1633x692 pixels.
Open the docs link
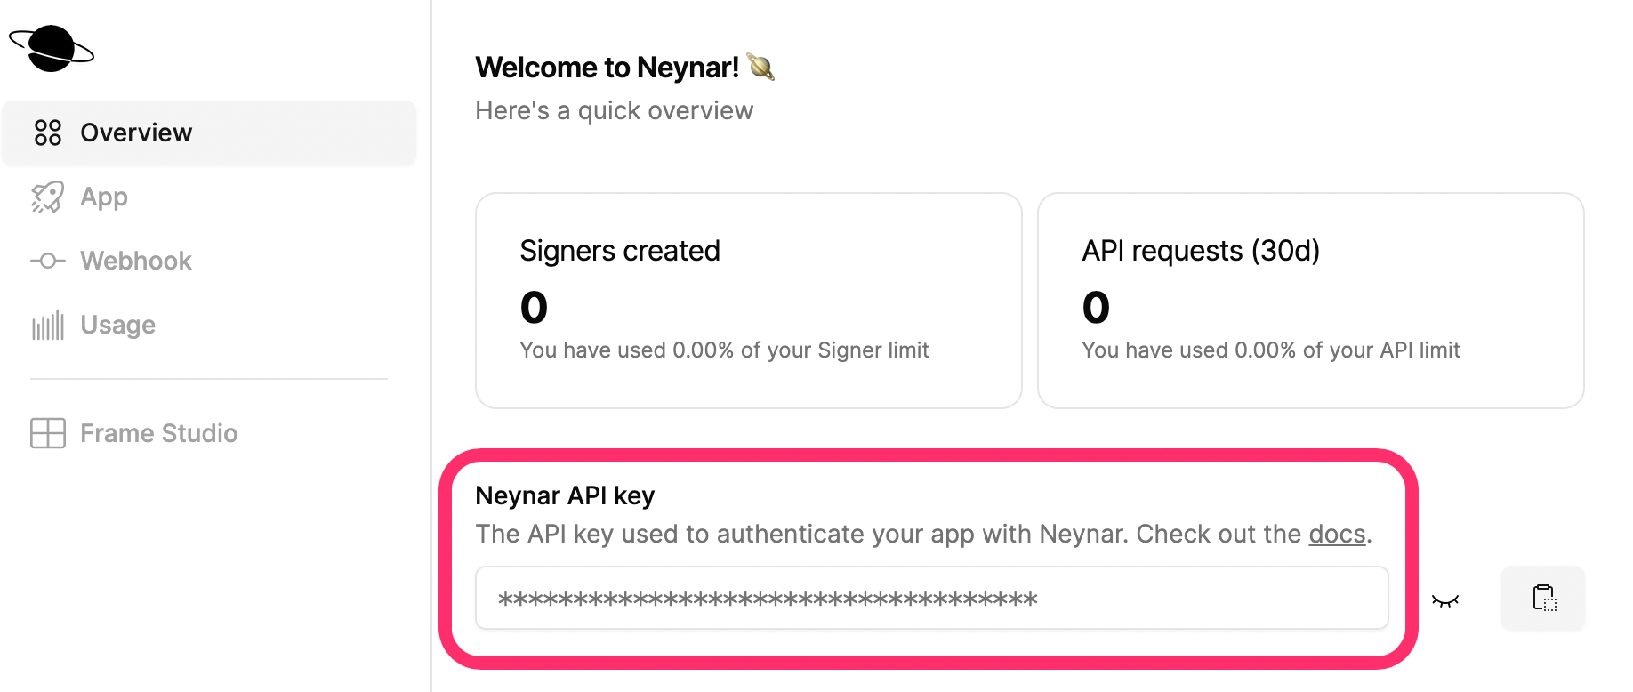1337,534
